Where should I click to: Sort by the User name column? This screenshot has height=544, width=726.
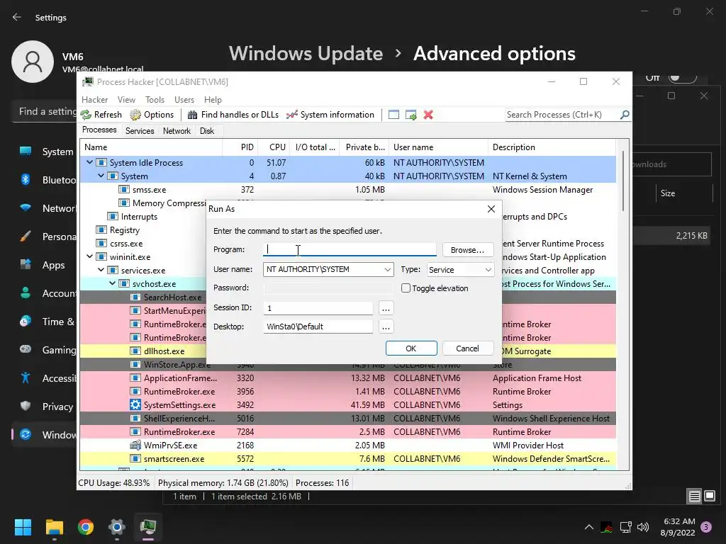coord(438,147)
